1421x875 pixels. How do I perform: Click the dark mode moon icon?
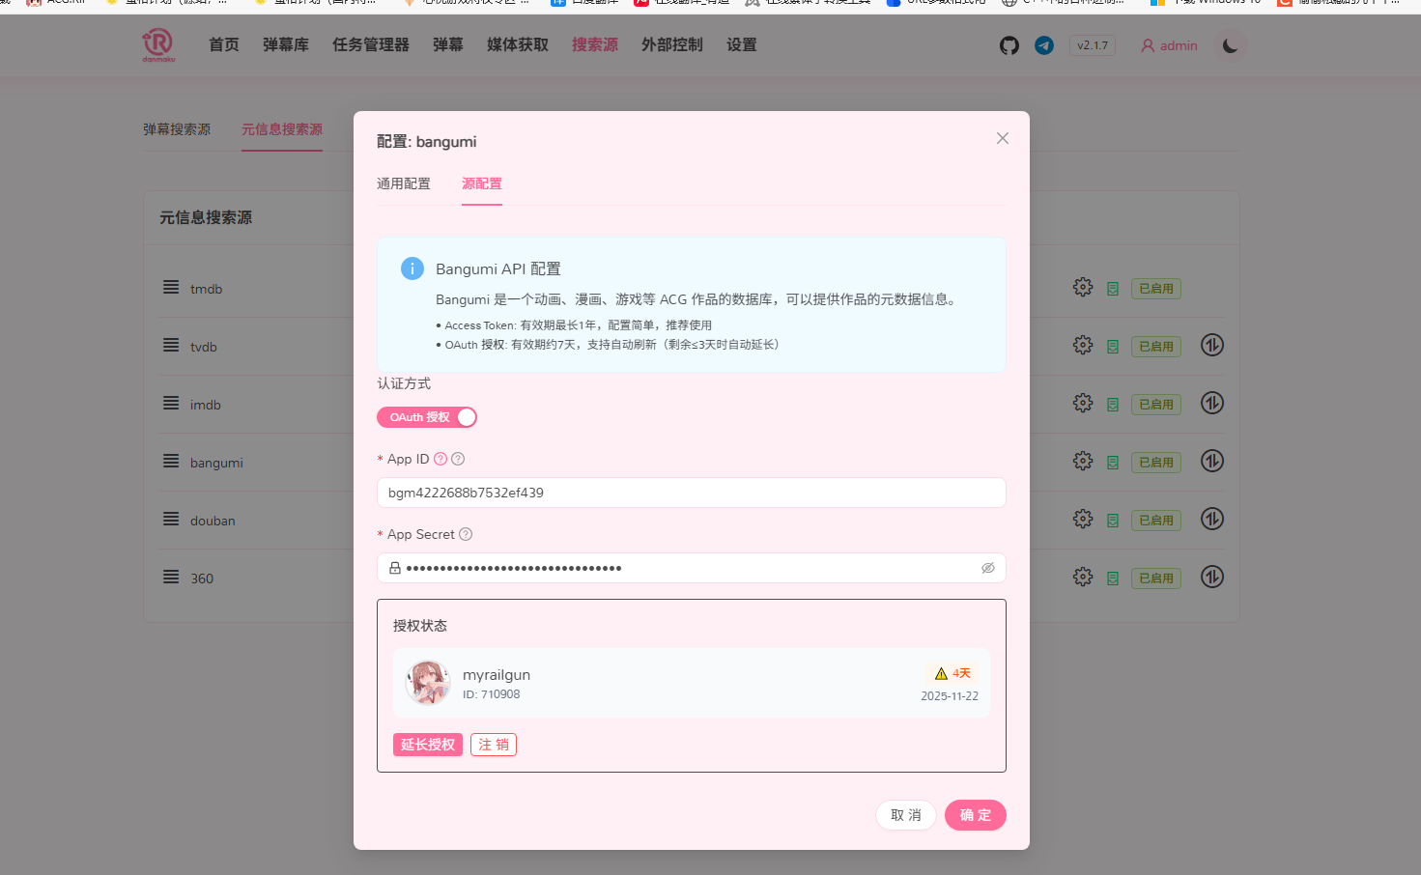(1229, 44)
